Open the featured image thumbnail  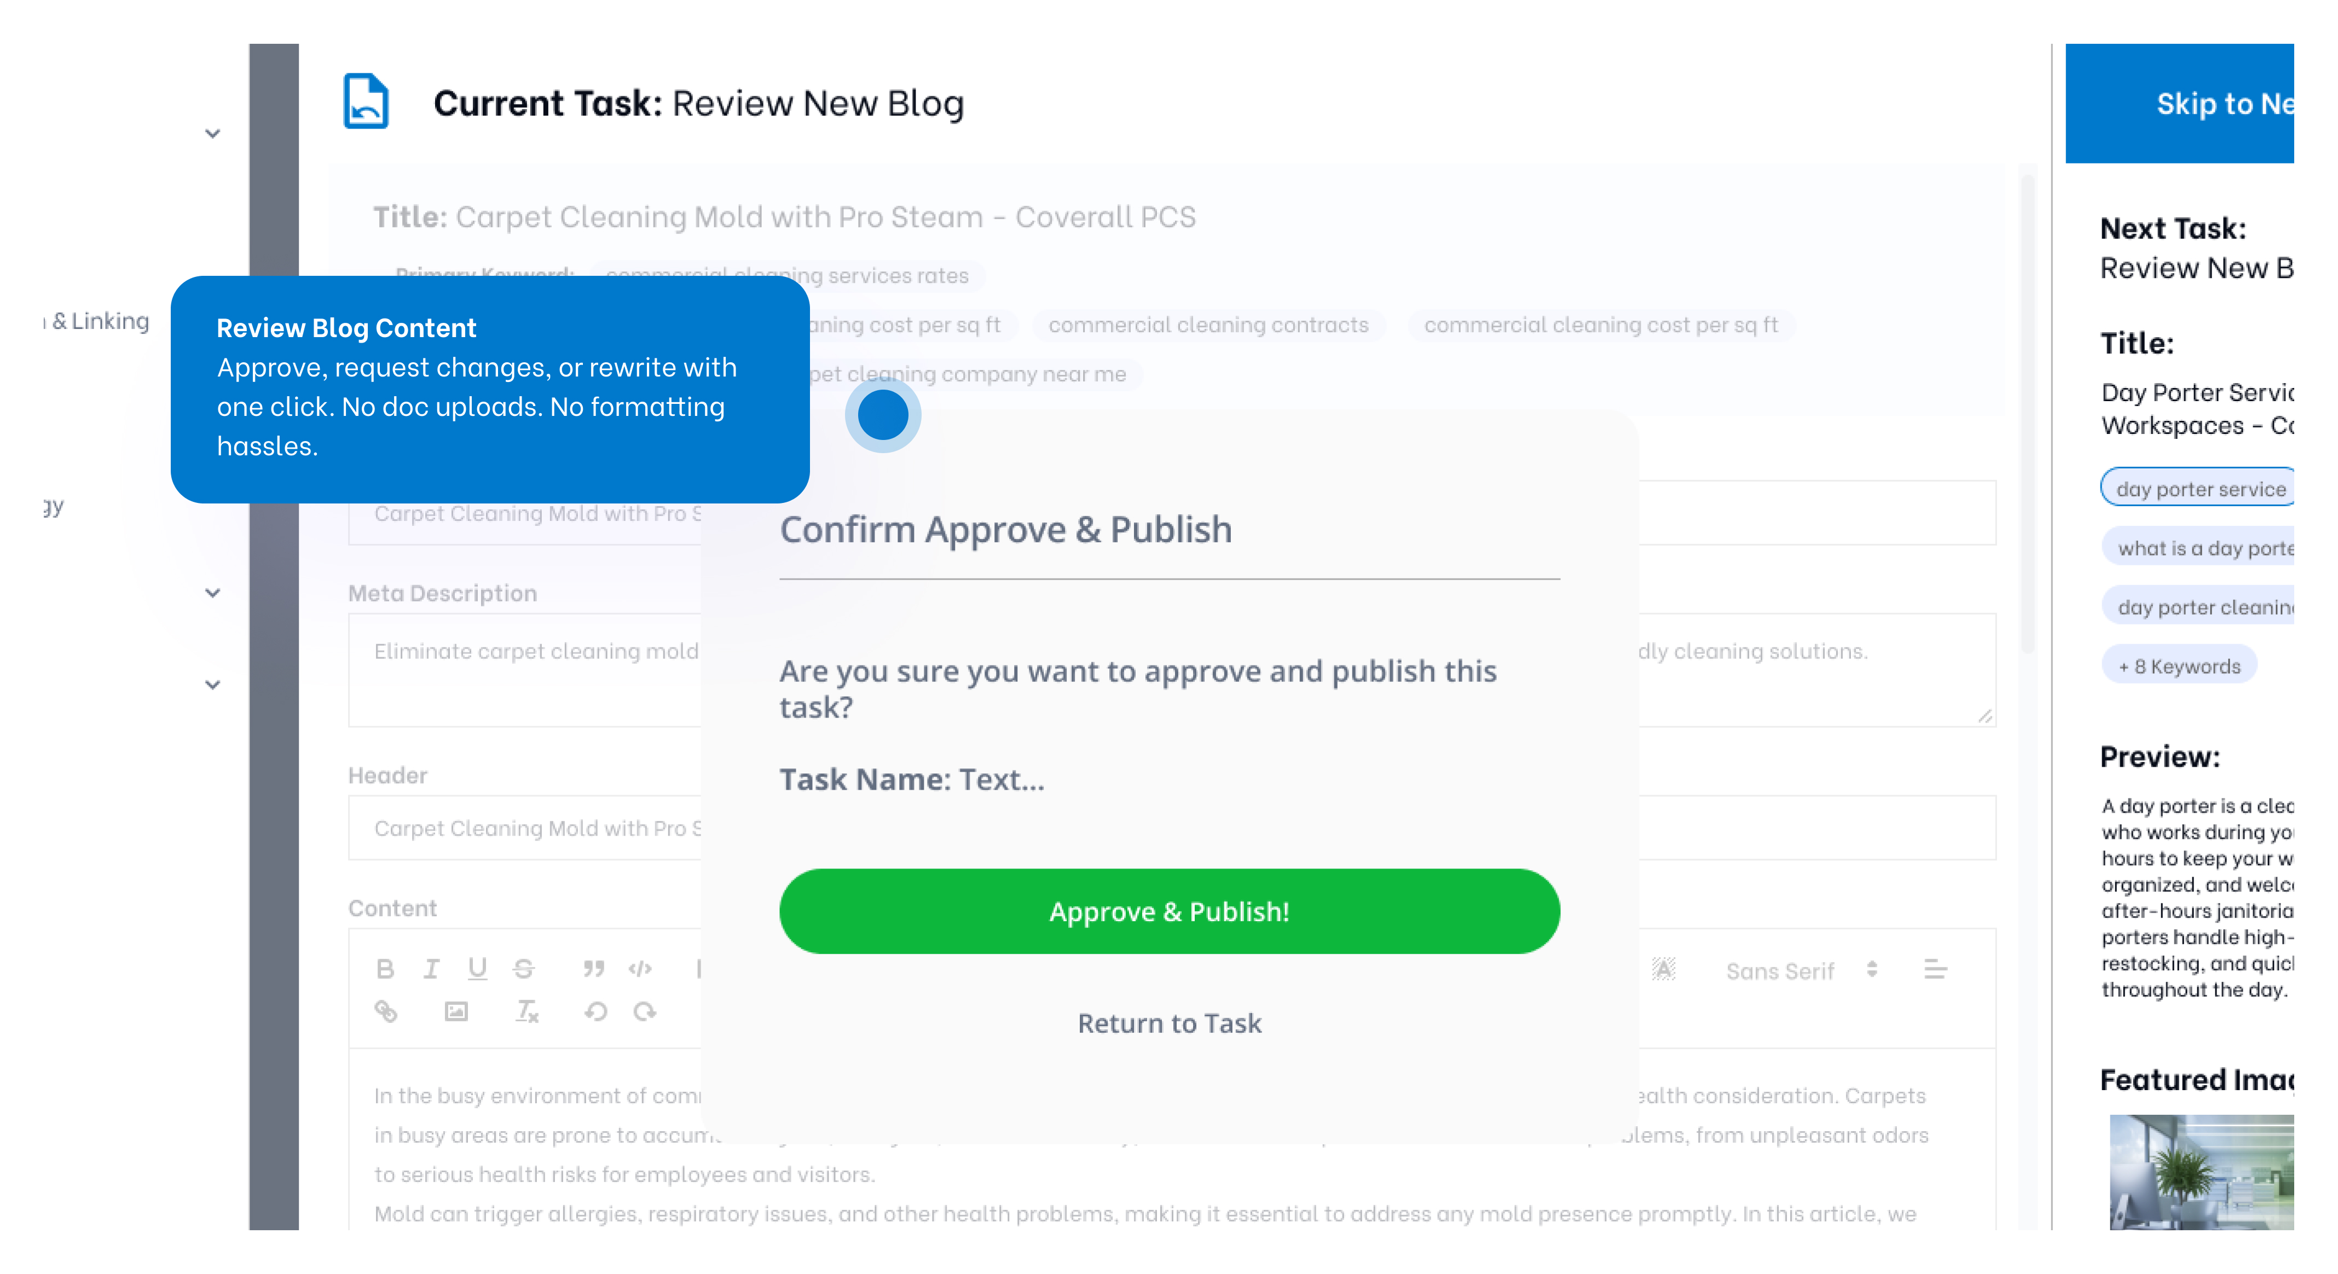(x=2200, y=1171)
